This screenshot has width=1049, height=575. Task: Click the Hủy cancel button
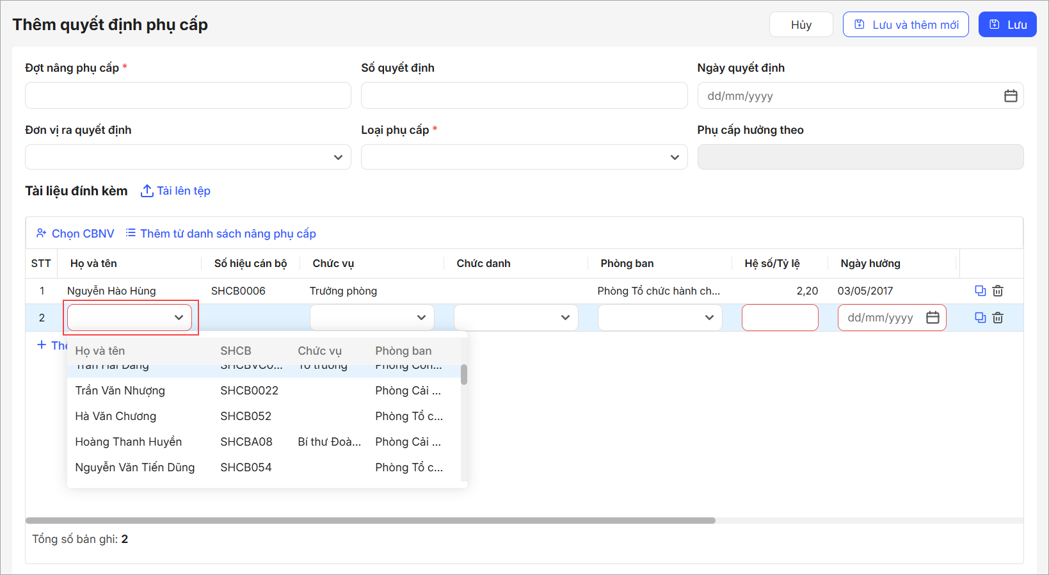click(801, 24)
